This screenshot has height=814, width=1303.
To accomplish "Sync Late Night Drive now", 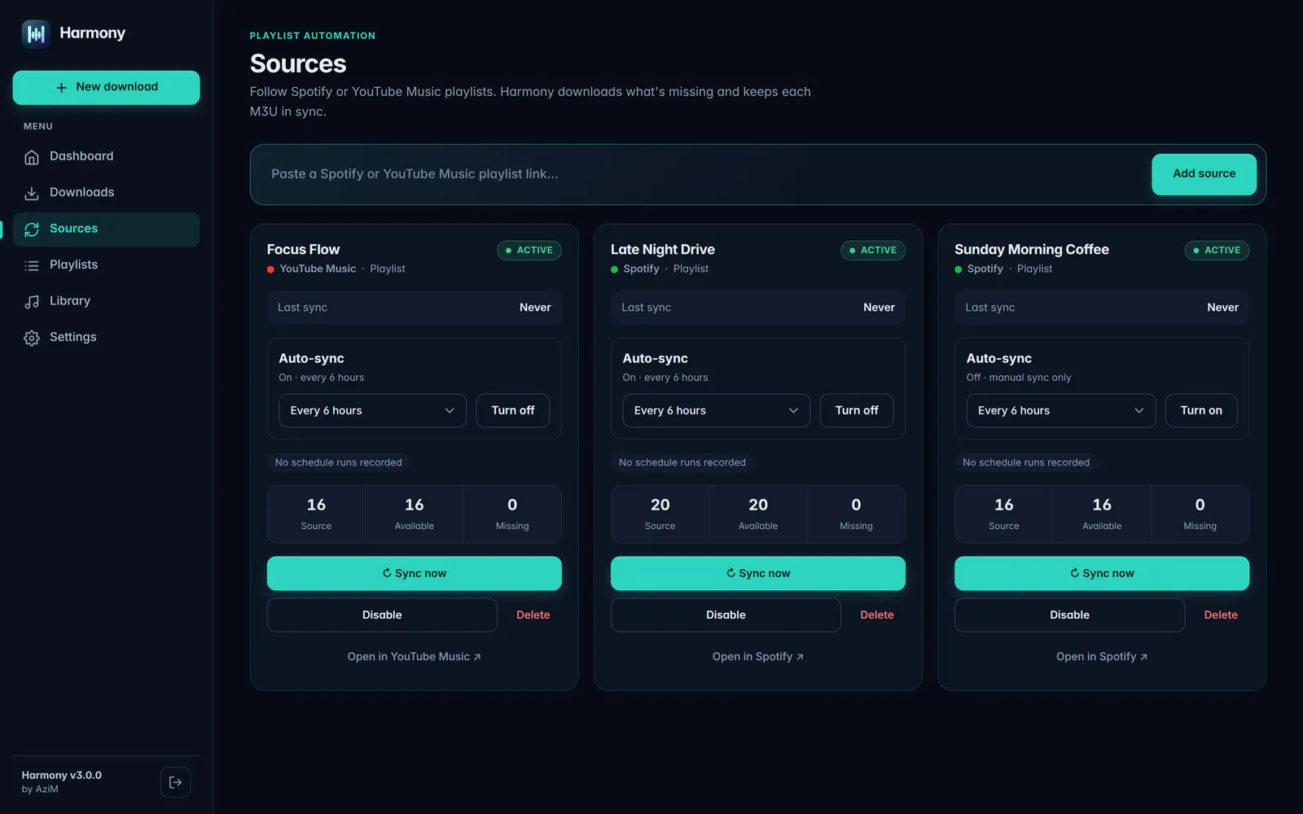I will [758, 573].
